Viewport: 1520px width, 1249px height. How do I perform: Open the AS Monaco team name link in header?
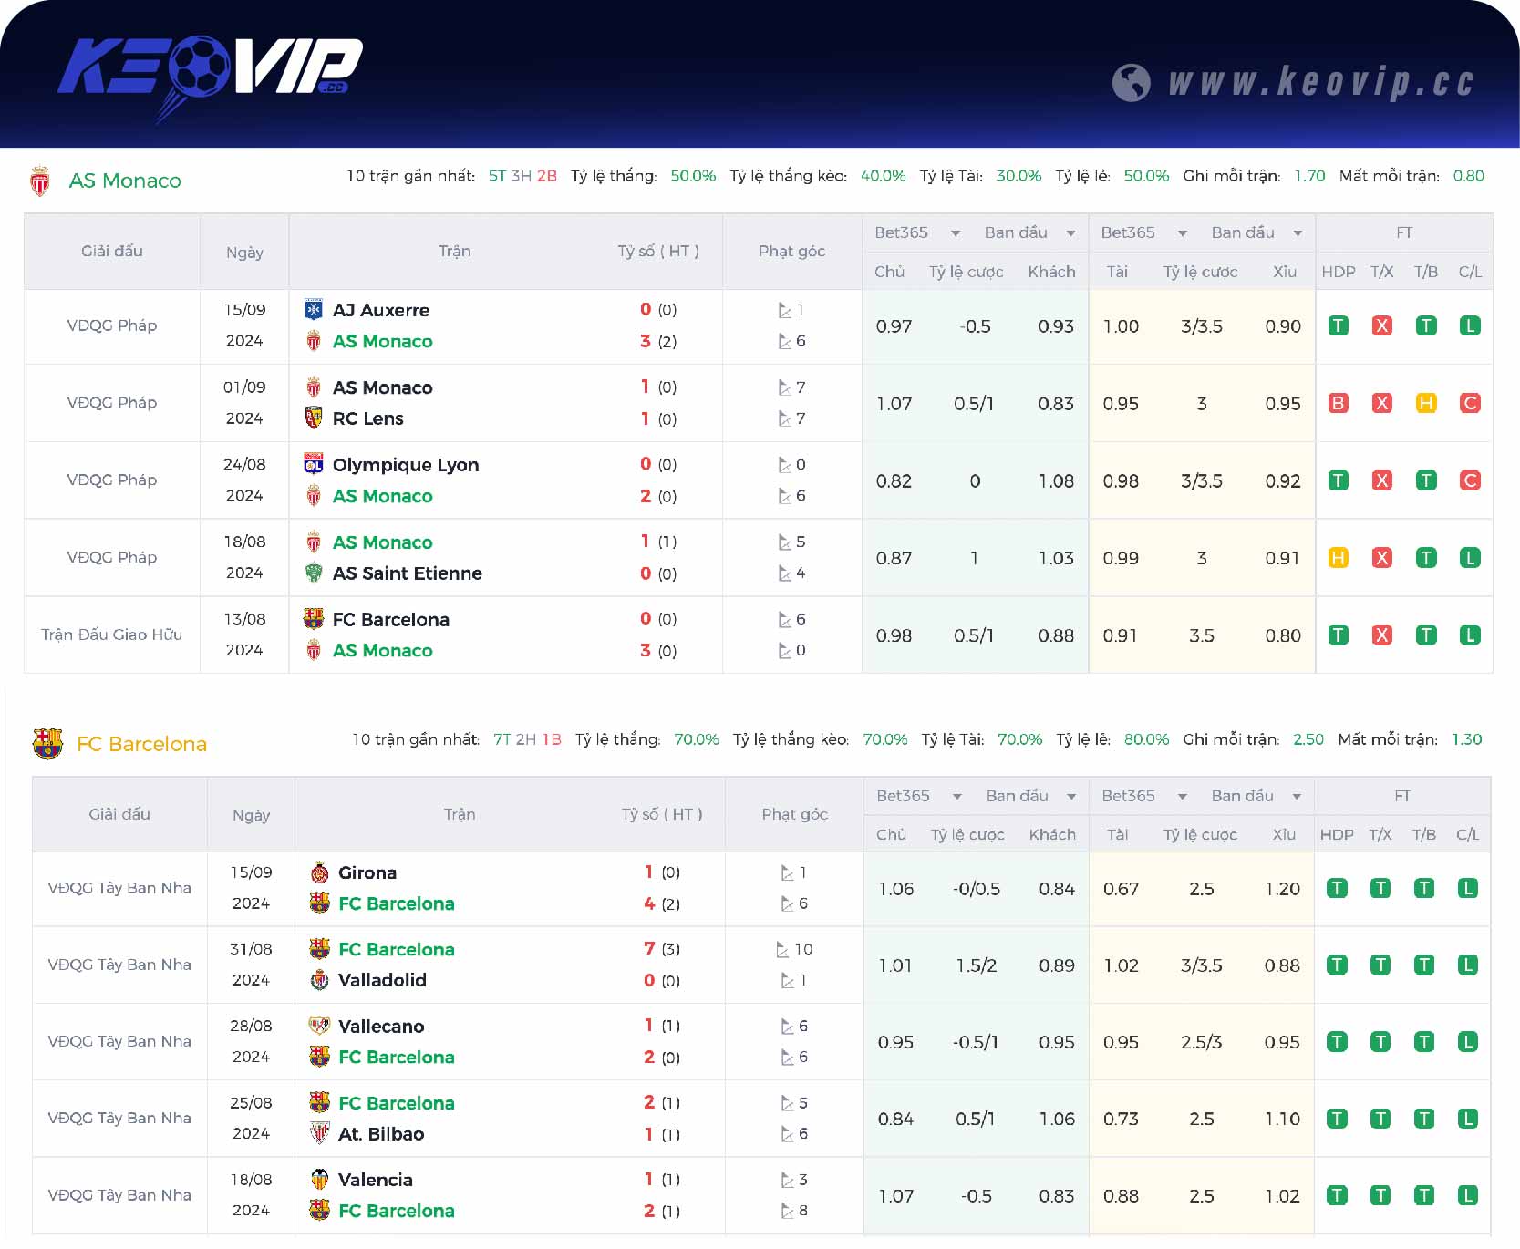pyautogui.click(x=125, y=181)
